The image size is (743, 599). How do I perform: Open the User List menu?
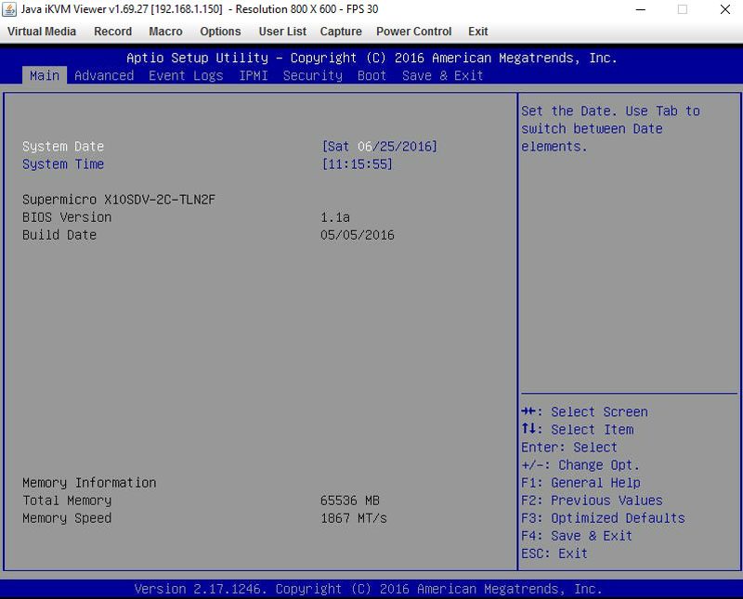click(x=282, y=32)
